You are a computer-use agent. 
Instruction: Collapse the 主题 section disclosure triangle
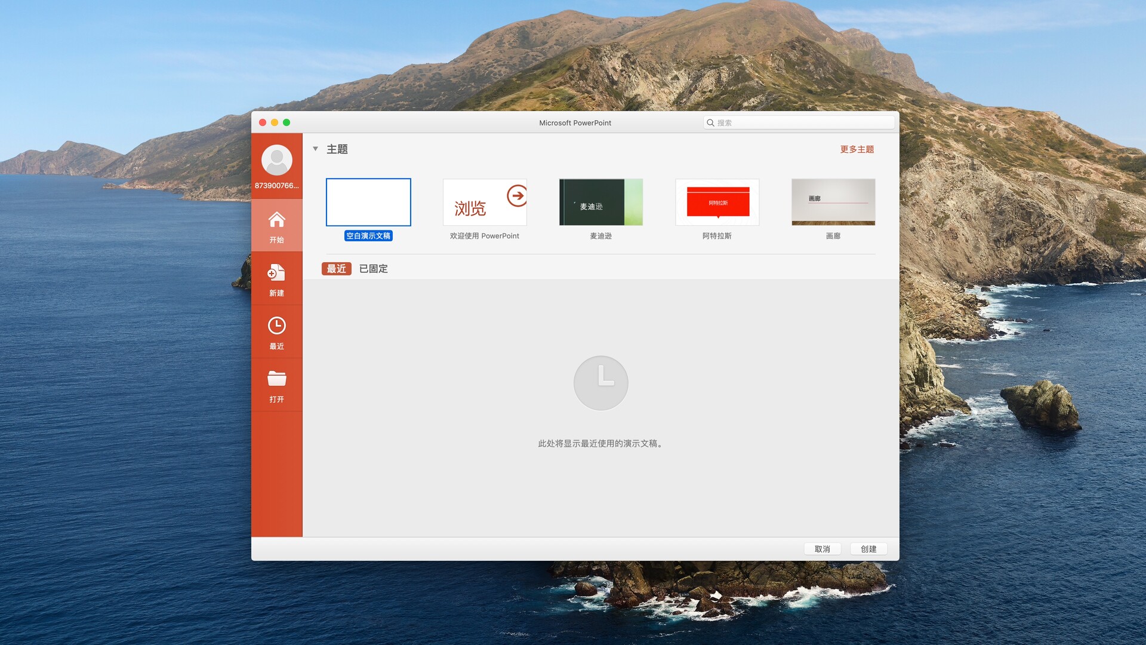point(316,149)
